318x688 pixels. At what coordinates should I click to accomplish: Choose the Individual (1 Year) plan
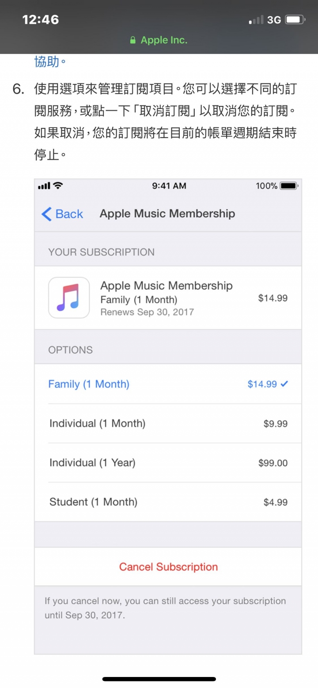168,463
